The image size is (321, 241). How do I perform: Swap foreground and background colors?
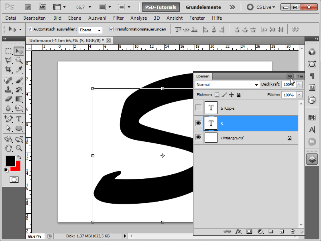tap(19, 157)
